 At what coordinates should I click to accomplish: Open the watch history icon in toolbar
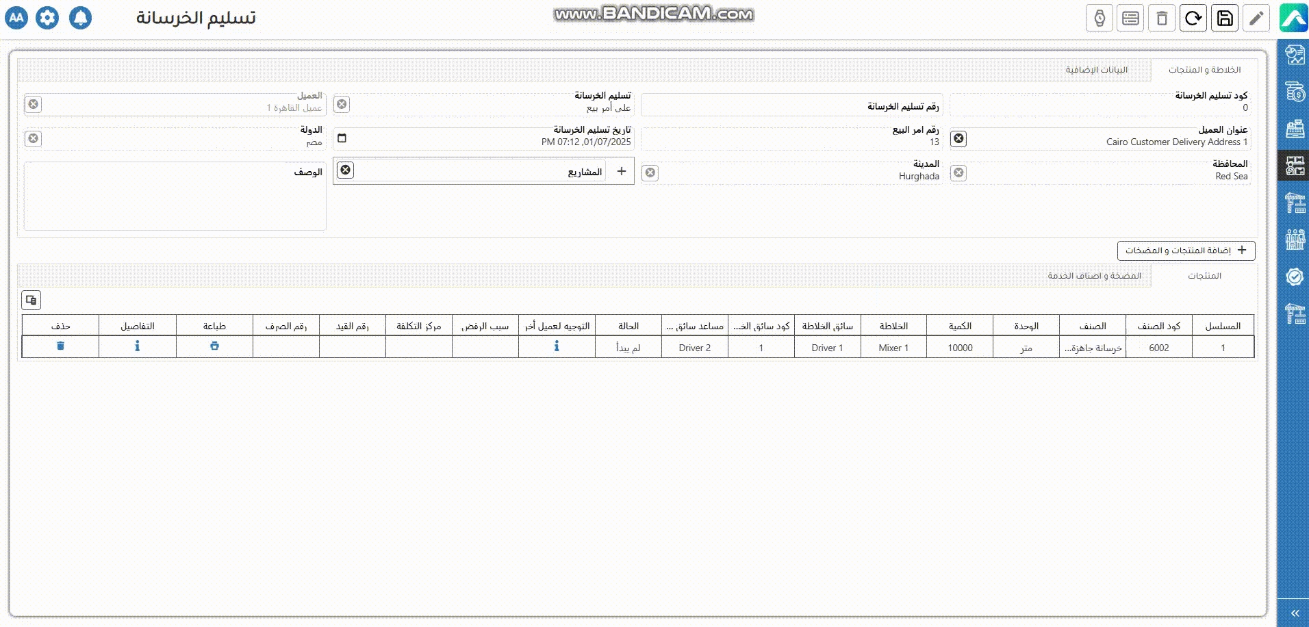point(1100,18)
